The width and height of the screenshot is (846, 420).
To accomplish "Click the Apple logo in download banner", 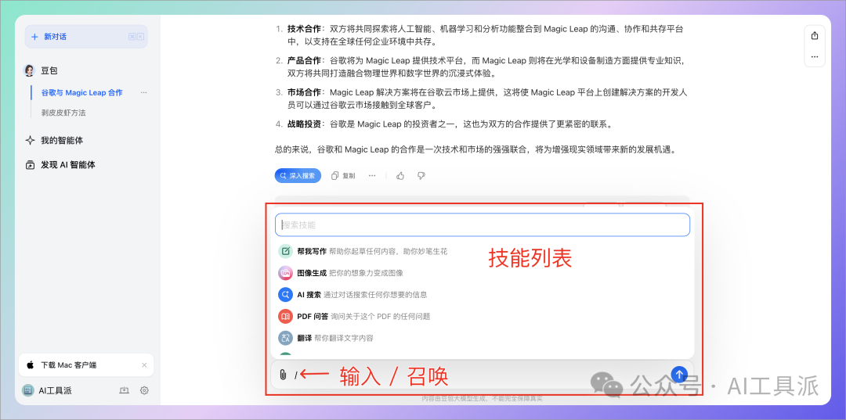I will click(31, 365).
